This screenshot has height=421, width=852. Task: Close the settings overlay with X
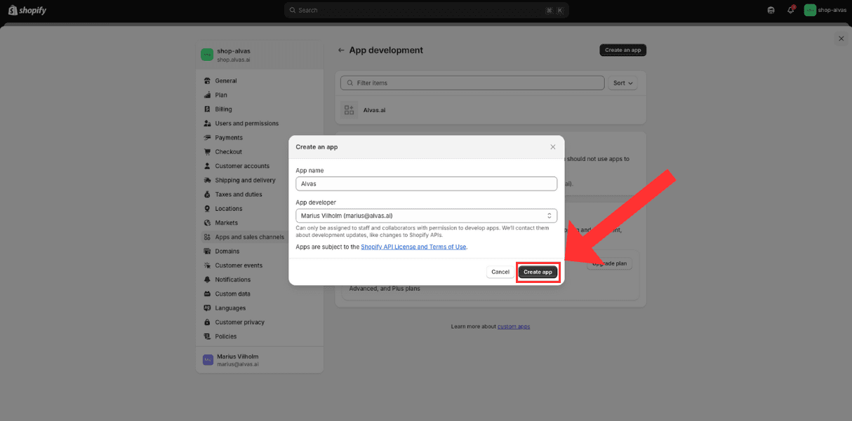(x=841, y=39)
